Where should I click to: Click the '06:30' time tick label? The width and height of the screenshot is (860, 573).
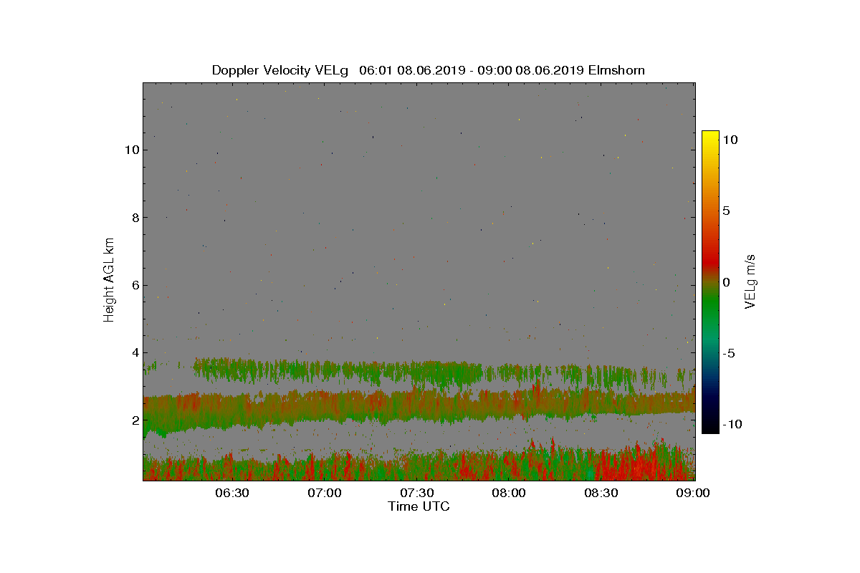(x=232, y=493)
